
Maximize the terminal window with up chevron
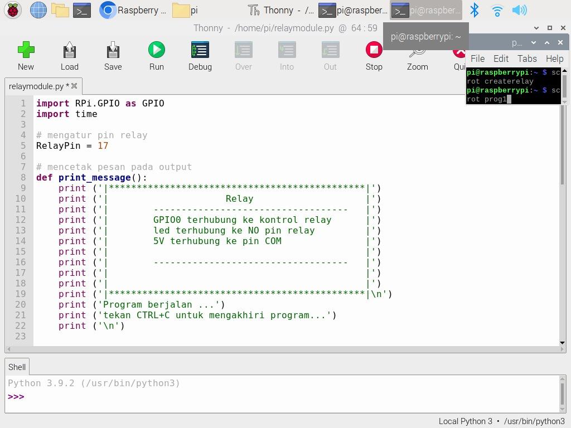[x=547, y=42]
